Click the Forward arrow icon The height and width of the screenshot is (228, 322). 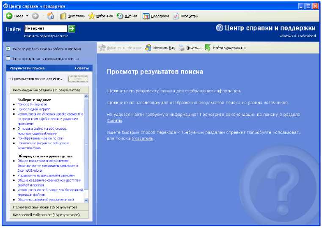click(35, 16)
